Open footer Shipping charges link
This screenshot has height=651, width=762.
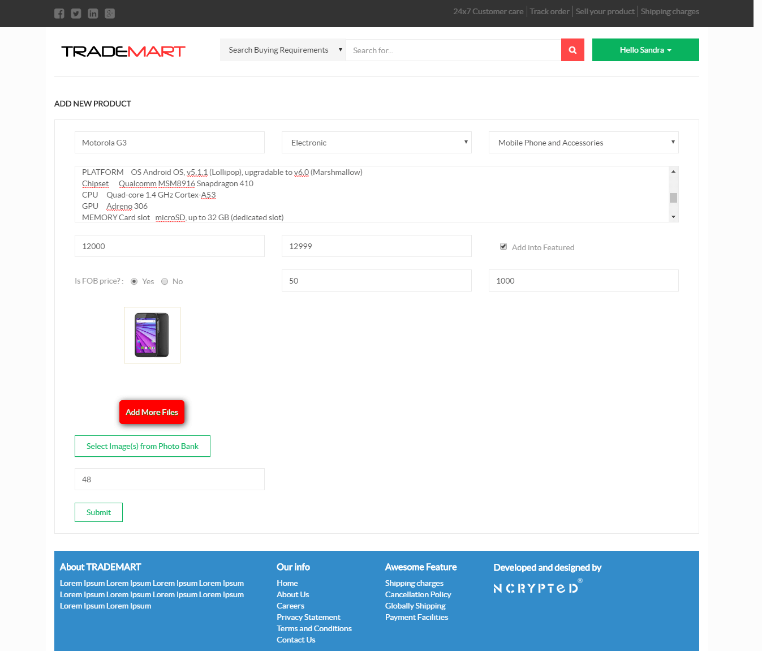pos(414,583)
